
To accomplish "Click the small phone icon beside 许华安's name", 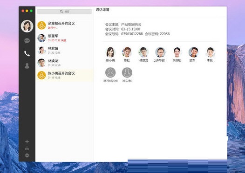I will click(x=154, y=60).
